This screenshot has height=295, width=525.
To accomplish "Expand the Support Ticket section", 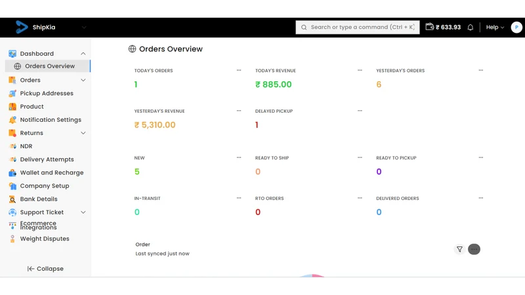I will (83, 212).
